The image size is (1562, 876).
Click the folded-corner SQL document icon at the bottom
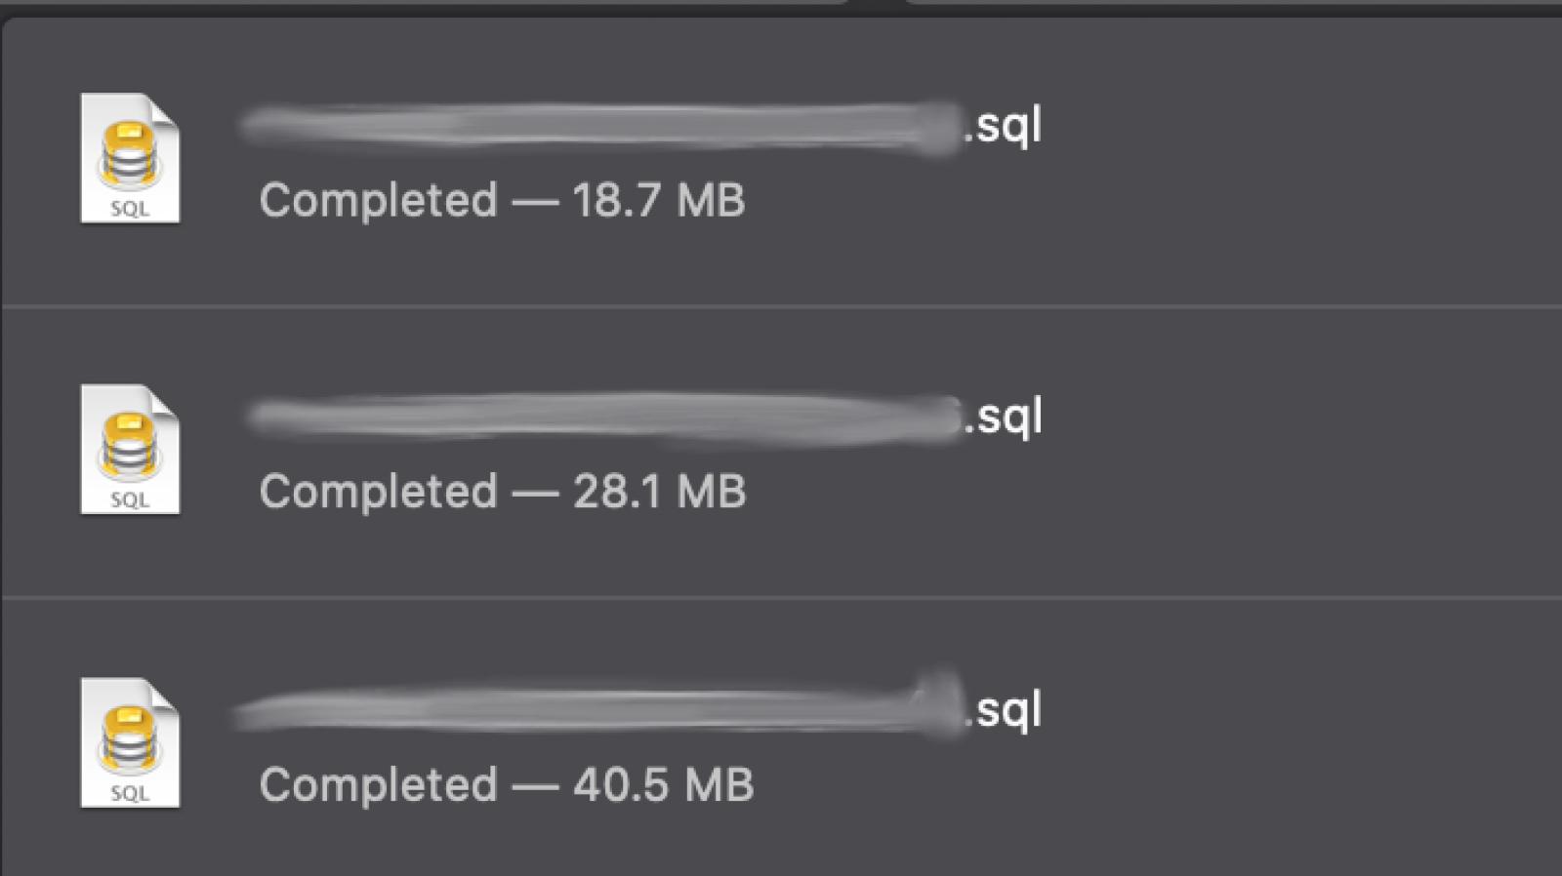tap(130, 744)
